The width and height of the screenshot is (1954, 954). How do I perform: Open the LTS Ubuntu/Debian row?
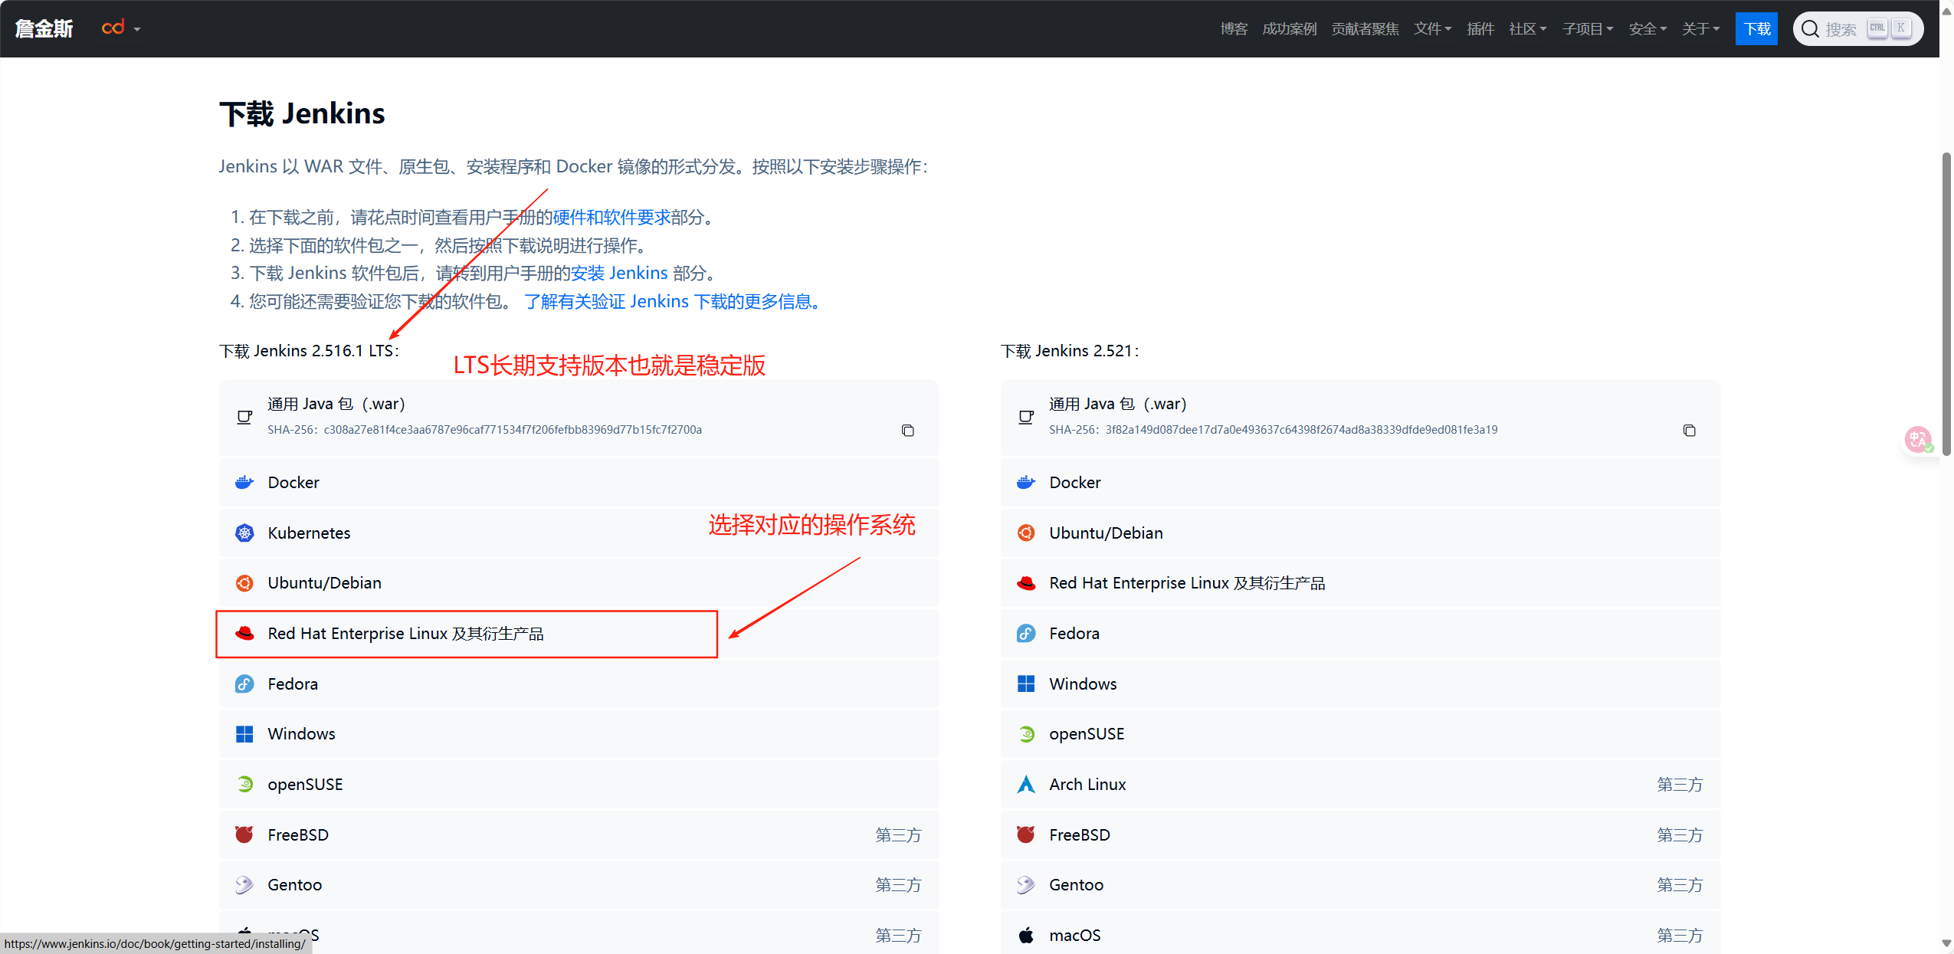point(579,583)
